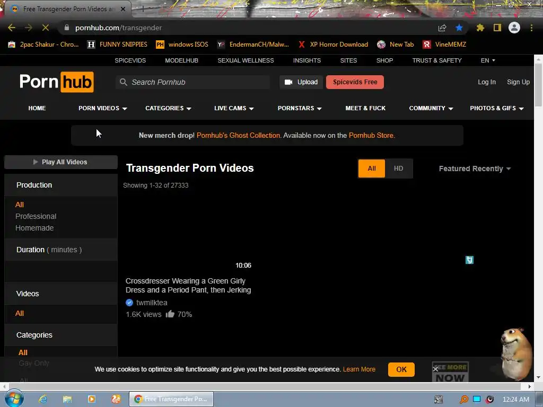
Task: Click the vertical page scrollbar
Action: (x=539, y=85)
